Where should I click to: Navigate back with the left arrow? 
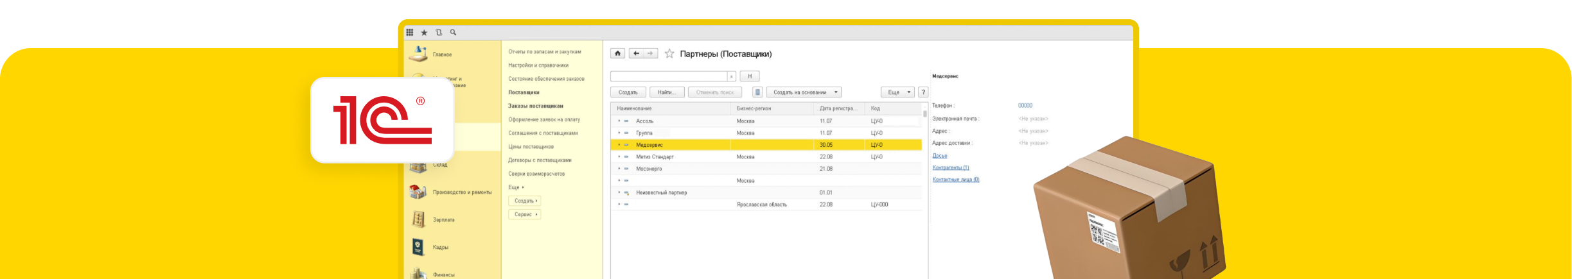point(636,54)
